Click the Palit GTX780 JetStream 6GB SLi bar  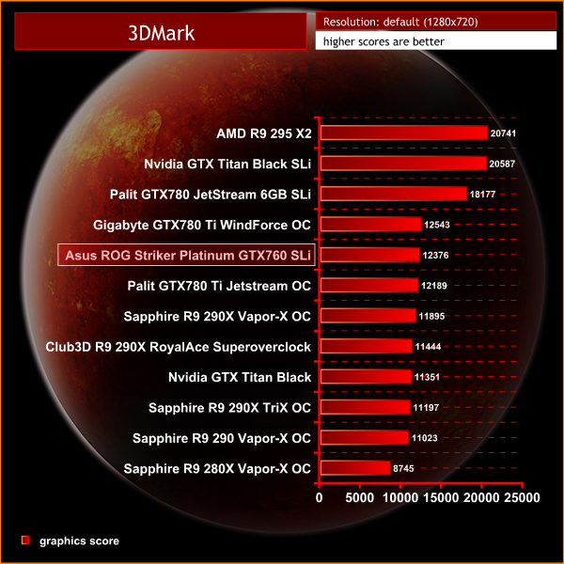[394, 194]
